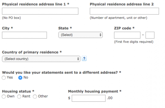This screenshot has width=165, height=108.
Task: Click the Own label text
Action: tap(10, 96)
